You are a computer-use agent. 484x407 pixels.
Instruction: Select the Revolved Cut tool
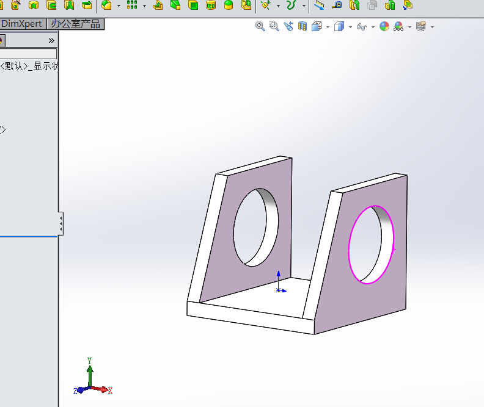click(x=34, y=5)
